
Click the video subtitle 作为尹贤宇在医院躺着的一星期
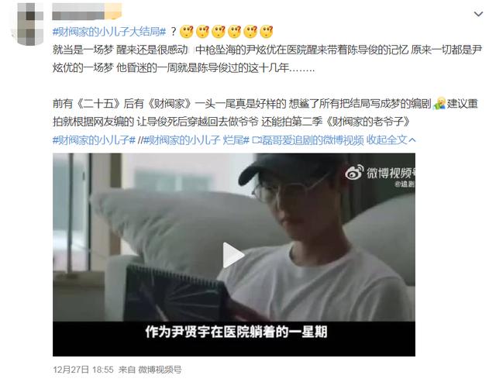236,332
